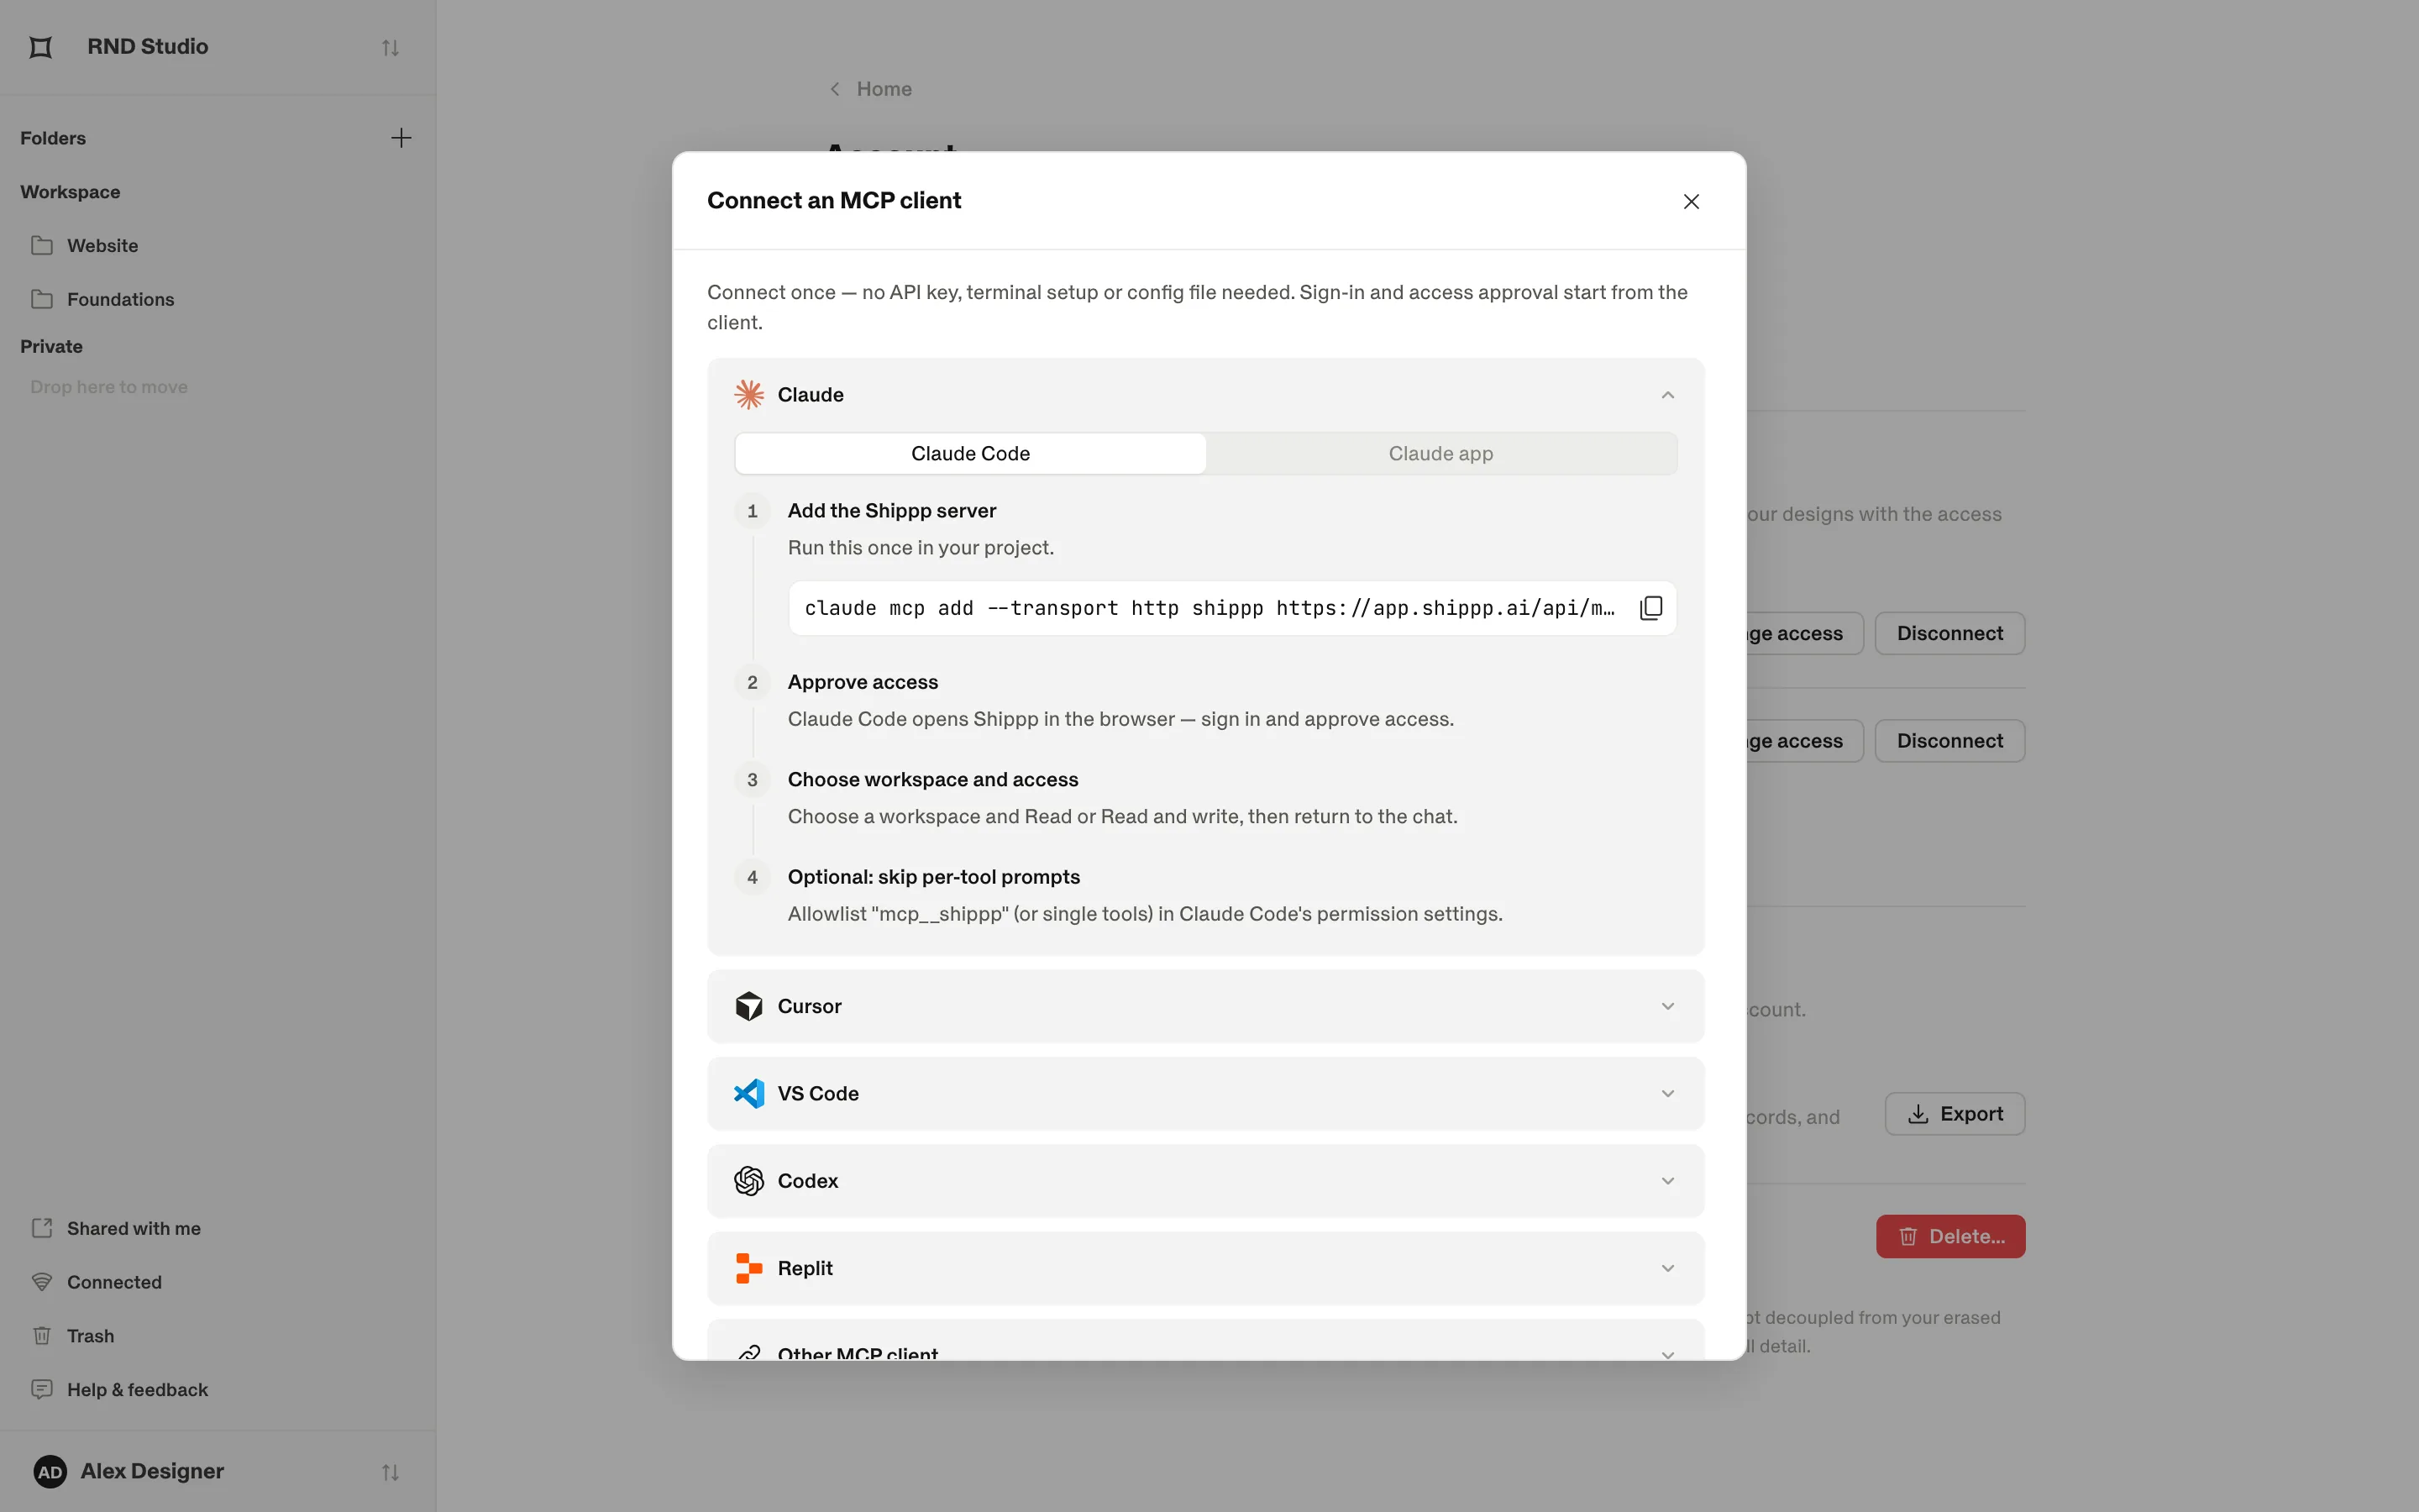The height and width of the screenshot is (1512, 2419).
Task: Close the Connect an MCP client dialog
Action: click(1692, 202)
